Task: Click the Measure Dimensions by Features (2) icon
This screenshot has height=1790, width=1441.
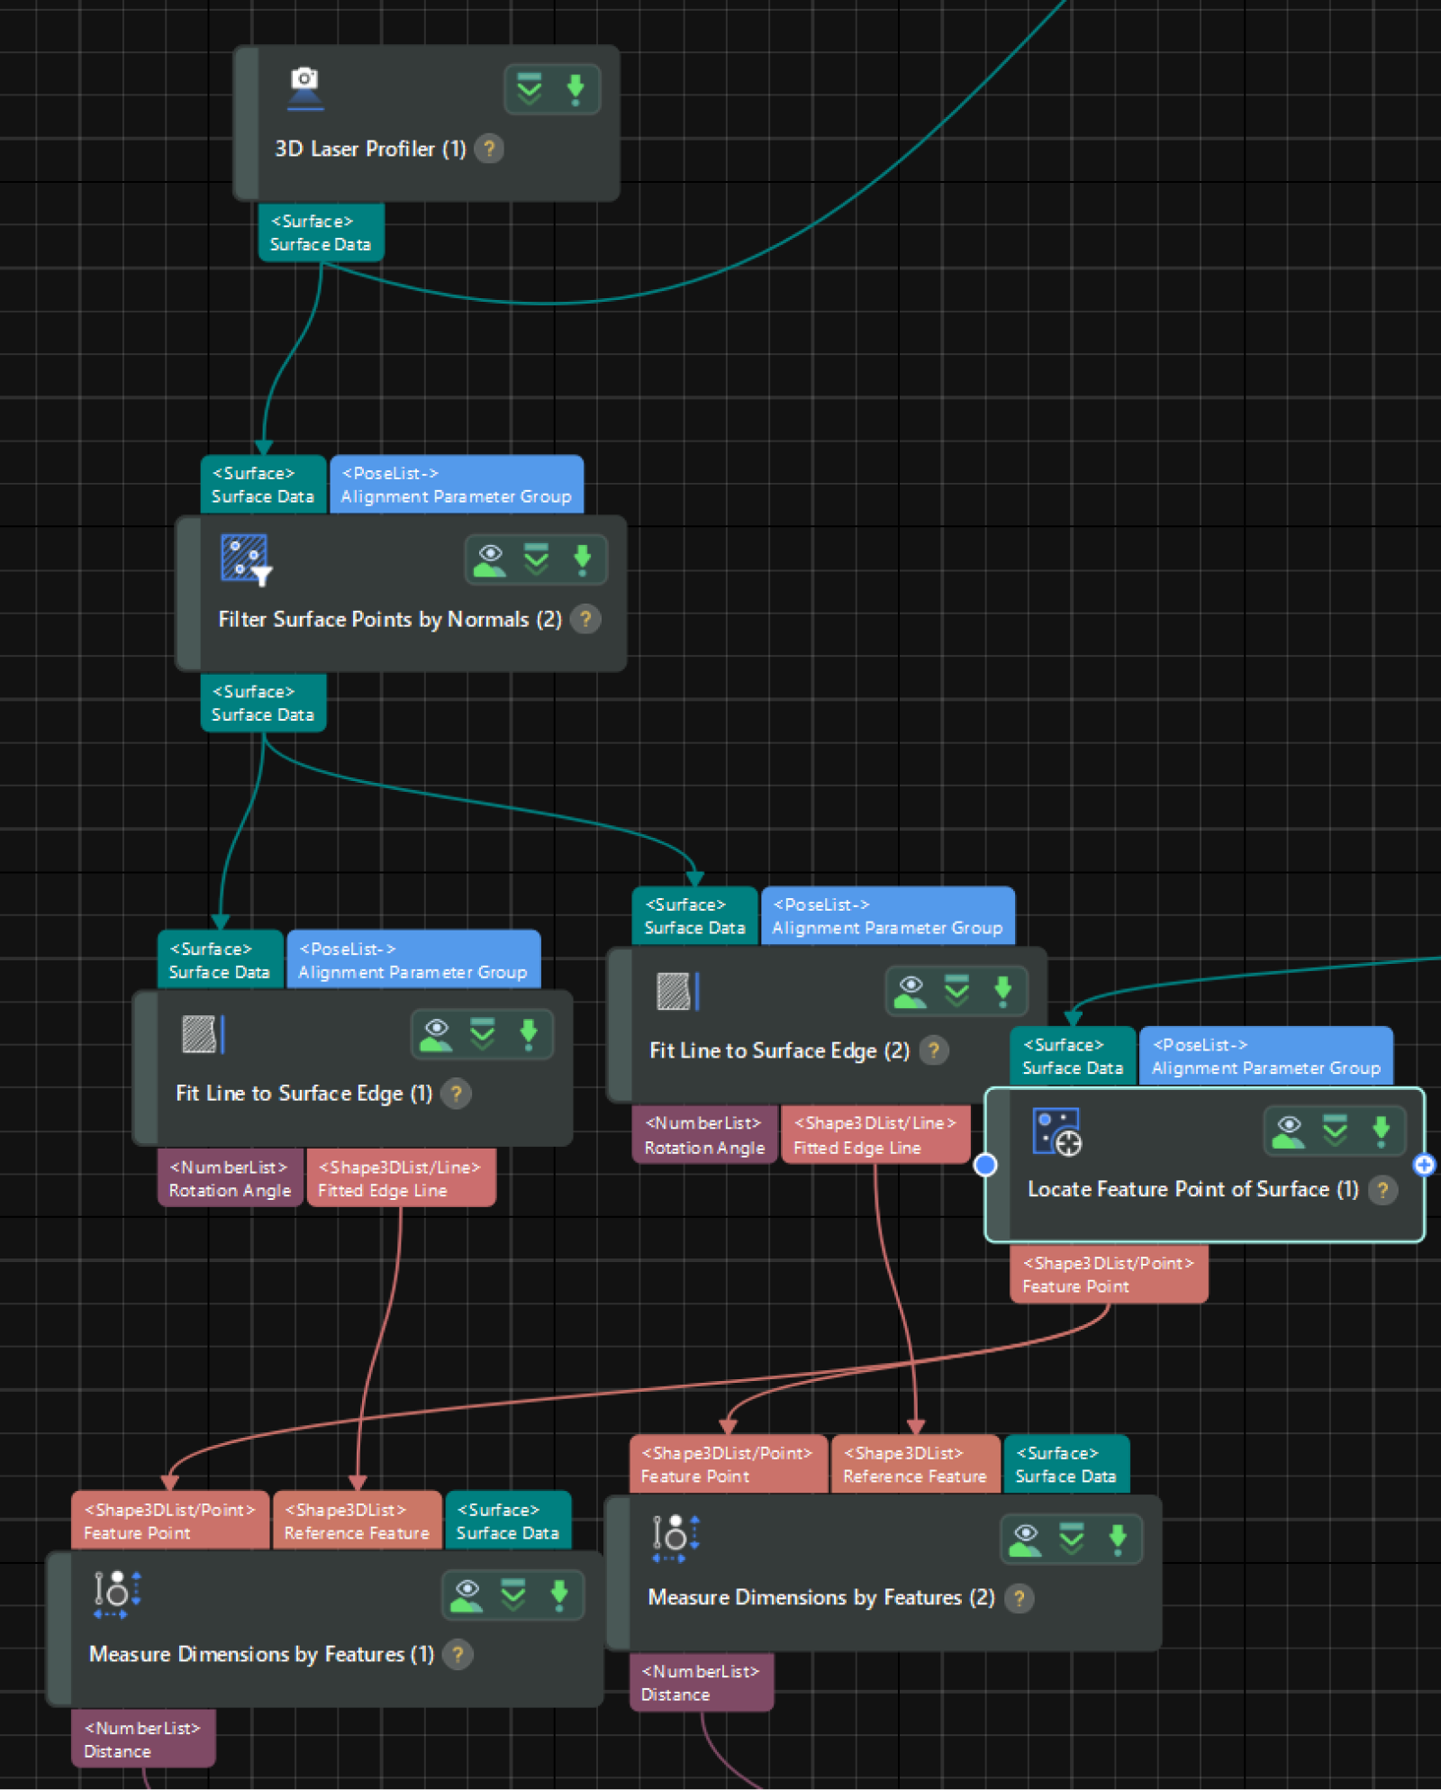Action: pos(675,1538)
